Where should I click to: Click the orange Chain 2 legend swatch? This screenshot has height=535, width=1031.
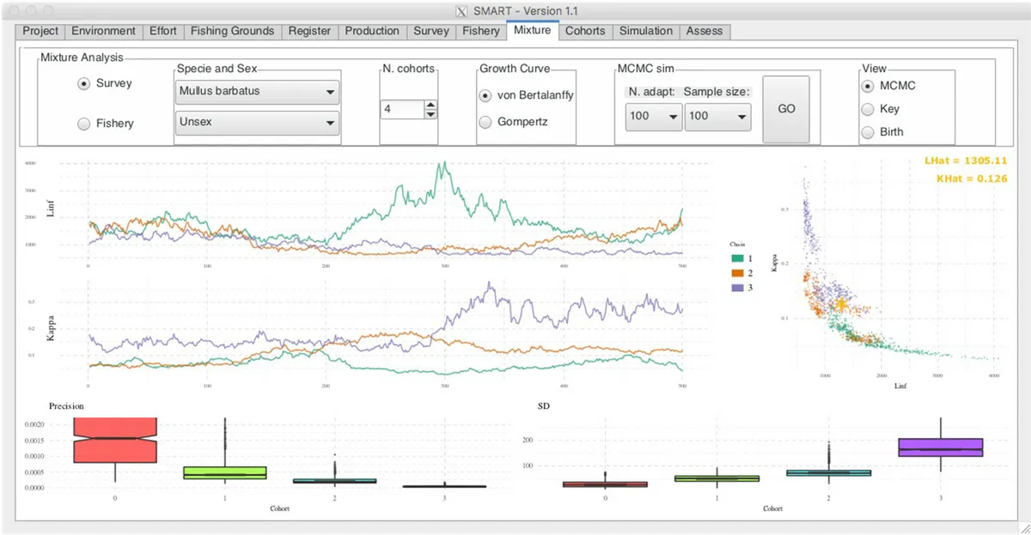pos(736,272)
